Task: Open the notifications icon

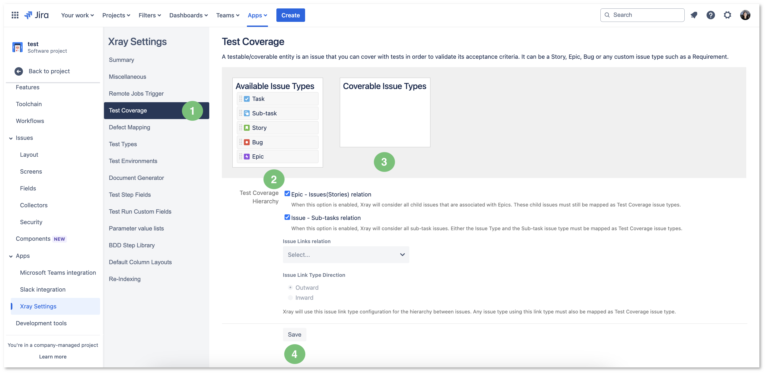Action: point(694,15)
